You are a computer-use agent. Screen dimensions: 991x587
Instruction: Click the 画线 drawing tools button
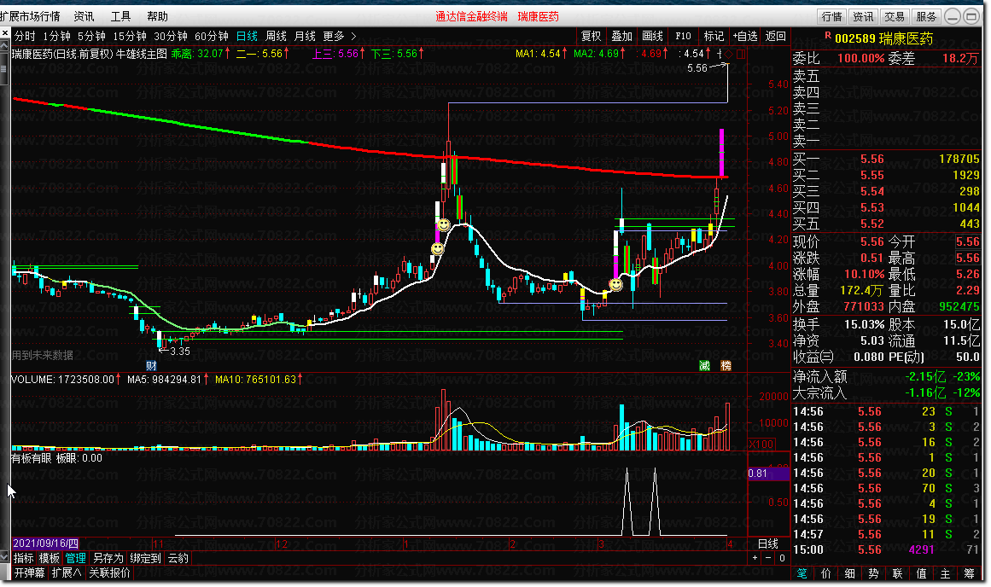(653, 36)
